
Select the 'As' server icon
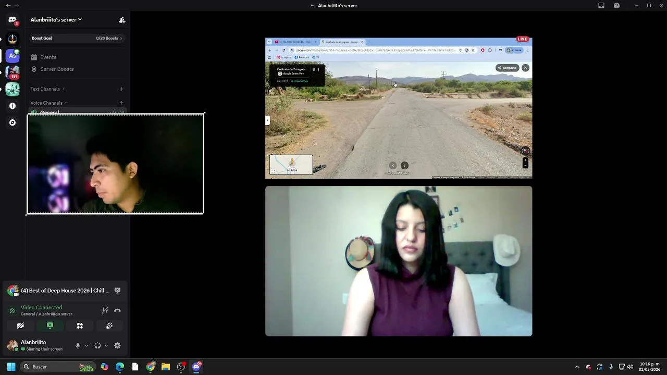tap(13, 55)
